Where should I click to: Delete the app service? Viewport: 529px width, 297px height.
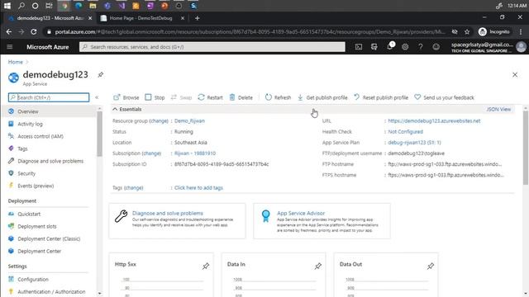point(241,97)
